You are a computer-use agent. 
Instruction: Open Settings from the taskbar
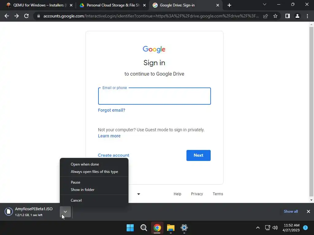(x=184, y=228)
